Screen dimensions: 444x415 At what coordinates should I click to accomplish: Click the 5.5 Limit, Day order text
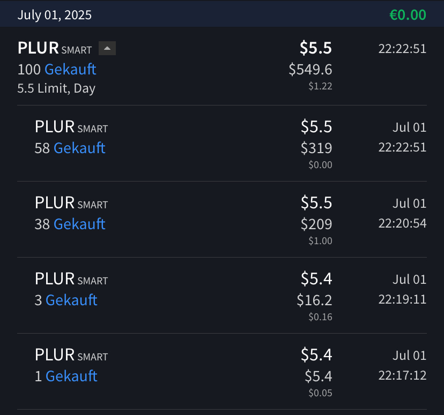(56, 88)
